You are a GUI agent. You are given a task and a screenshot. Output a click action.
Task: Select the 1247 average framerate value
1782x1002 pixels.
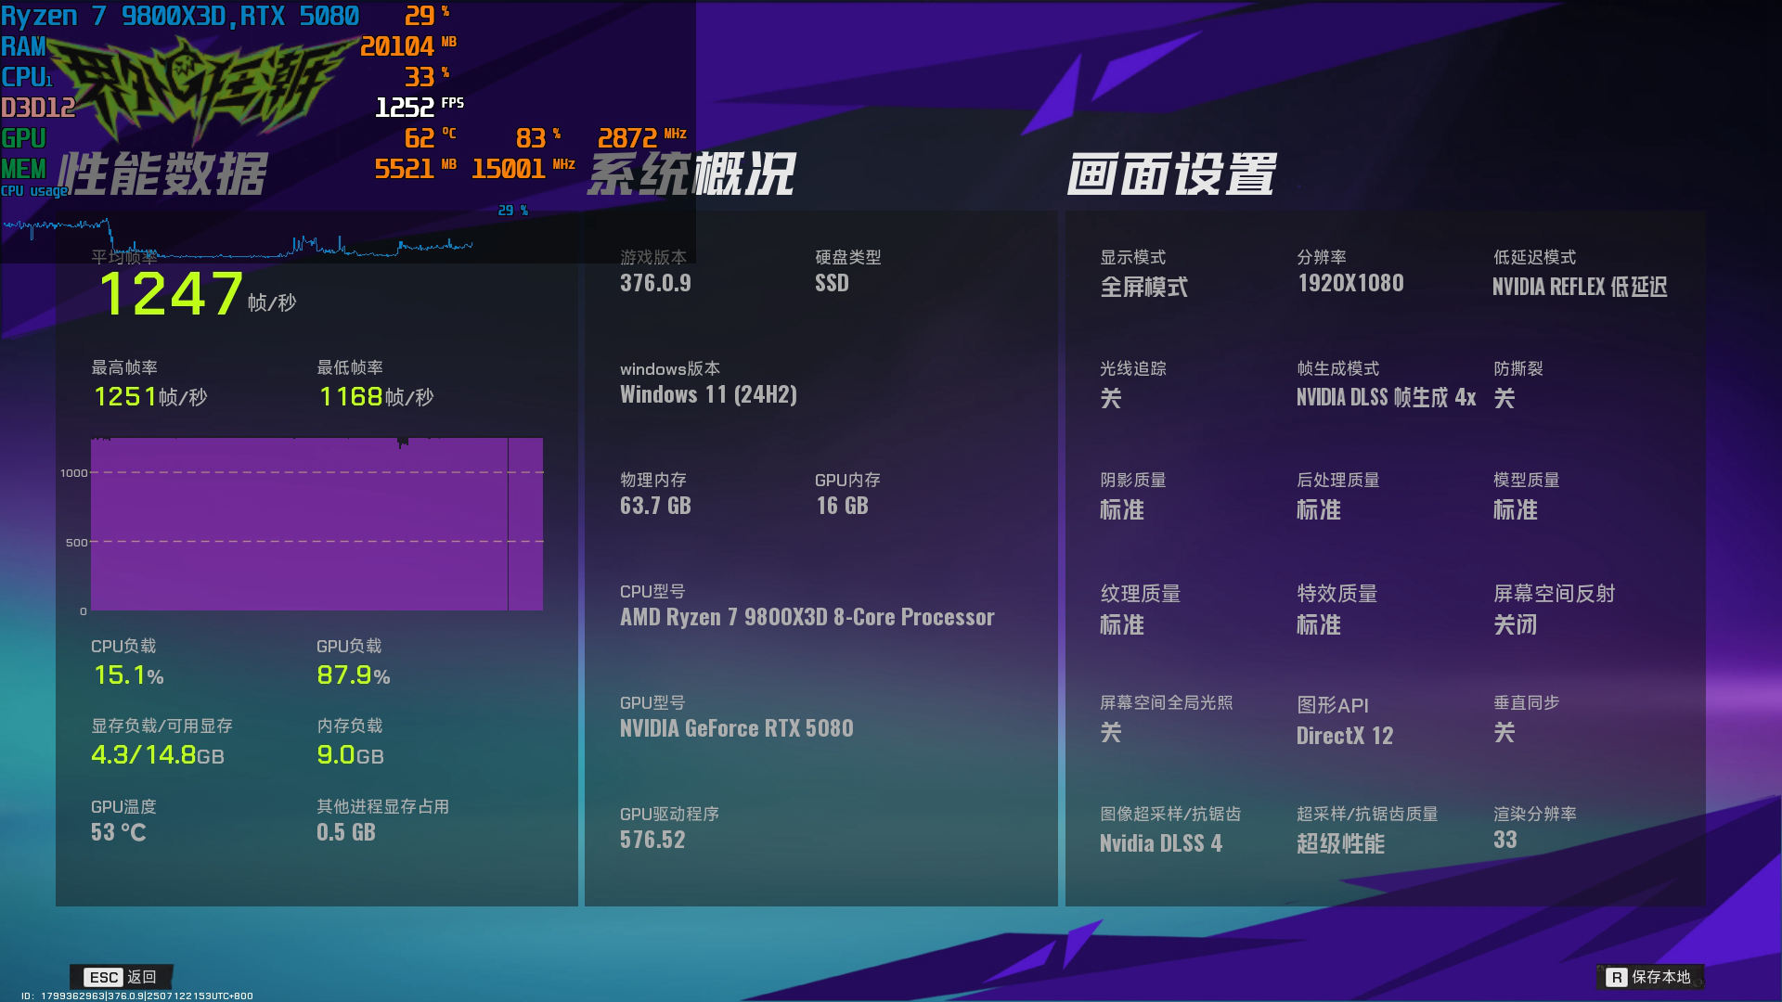[172, 294]
